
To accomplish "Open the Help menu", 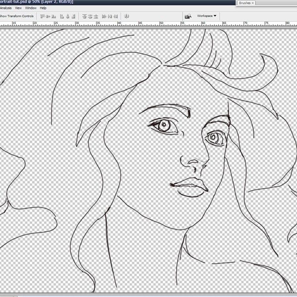I will point(43,8).
